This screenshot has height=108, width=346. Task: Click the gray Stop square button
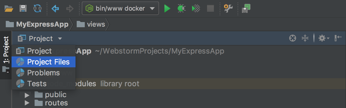coord(210,9)
